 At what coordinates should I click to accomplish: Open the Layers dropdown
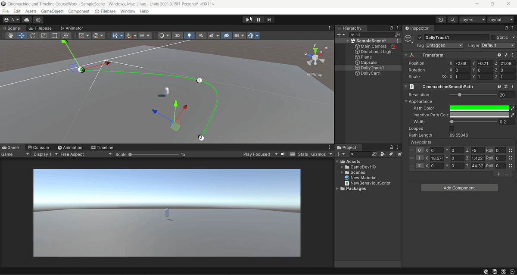point(471,19)
